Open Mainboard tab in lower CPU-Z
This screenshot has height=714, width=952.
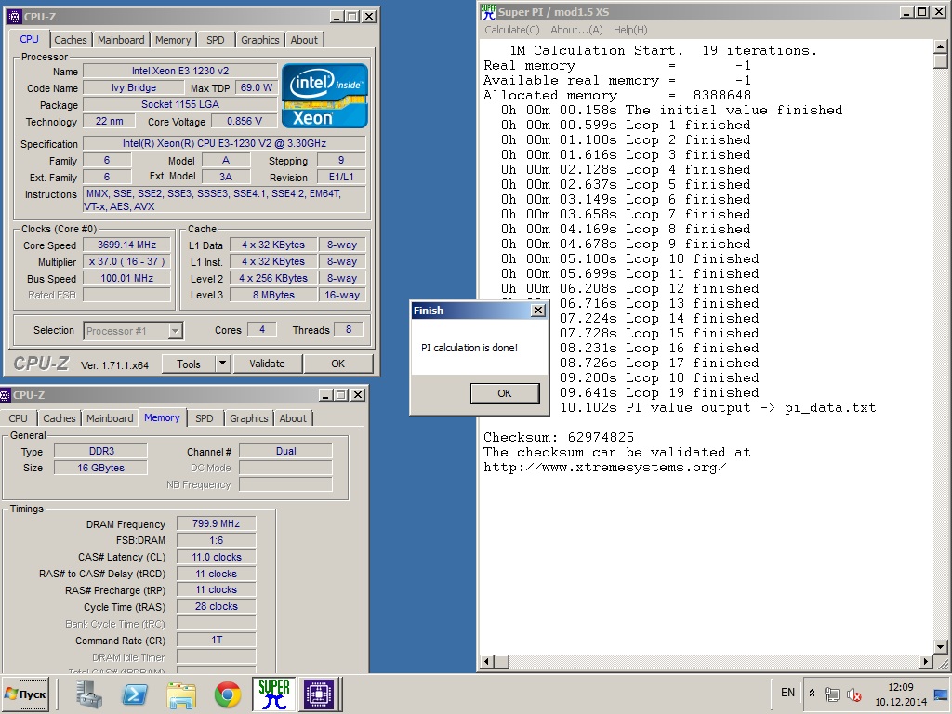(x=110, y=418)
